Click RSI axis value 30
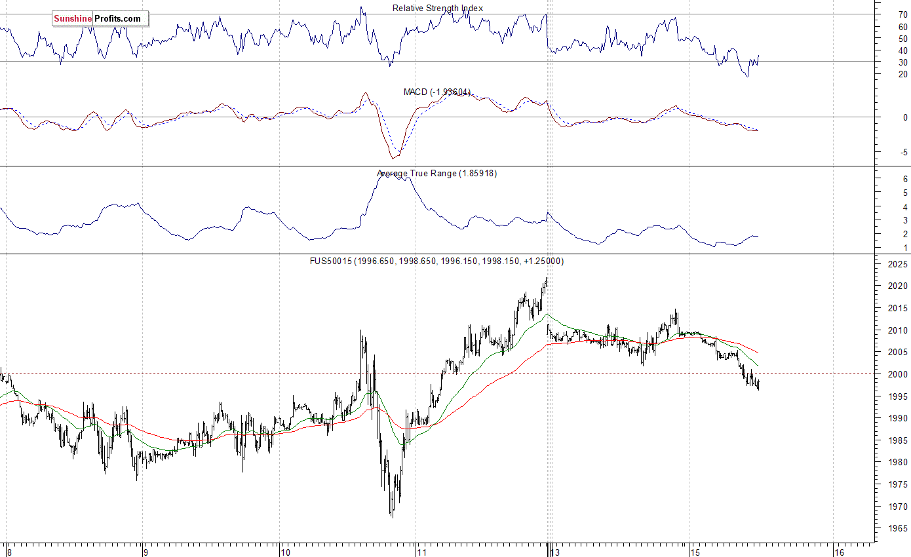 coord(902,62)
